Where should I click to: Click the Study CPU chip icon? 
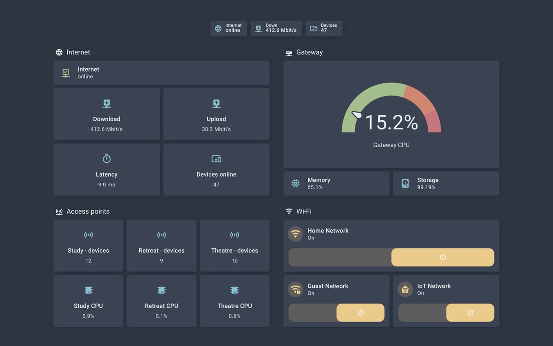point(88,290)
